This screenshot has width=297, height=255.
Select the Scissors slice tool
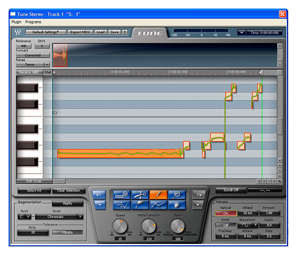click(x=140, y=195)
